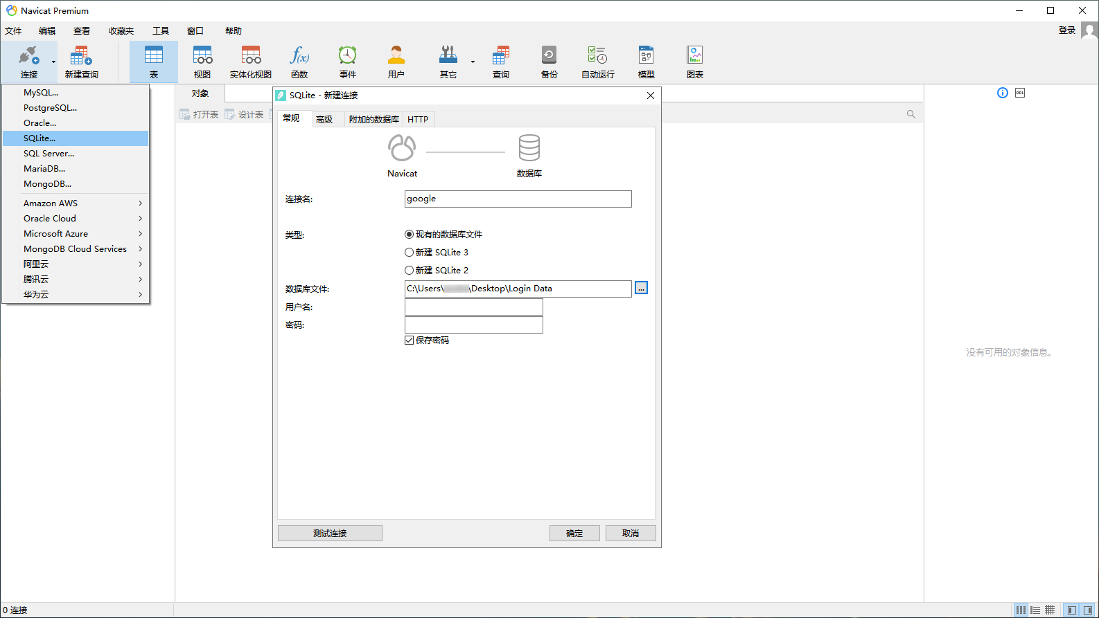The image size is (1099, 618).
Task: Expand the Alibaba Cloud (阿里云) submenu
Action: [76, 264]
